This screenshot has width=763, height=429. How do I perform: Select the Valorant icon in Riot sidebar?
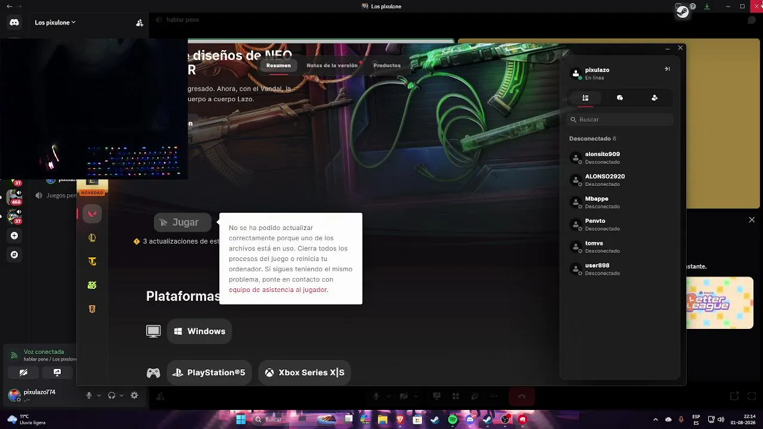92,214
